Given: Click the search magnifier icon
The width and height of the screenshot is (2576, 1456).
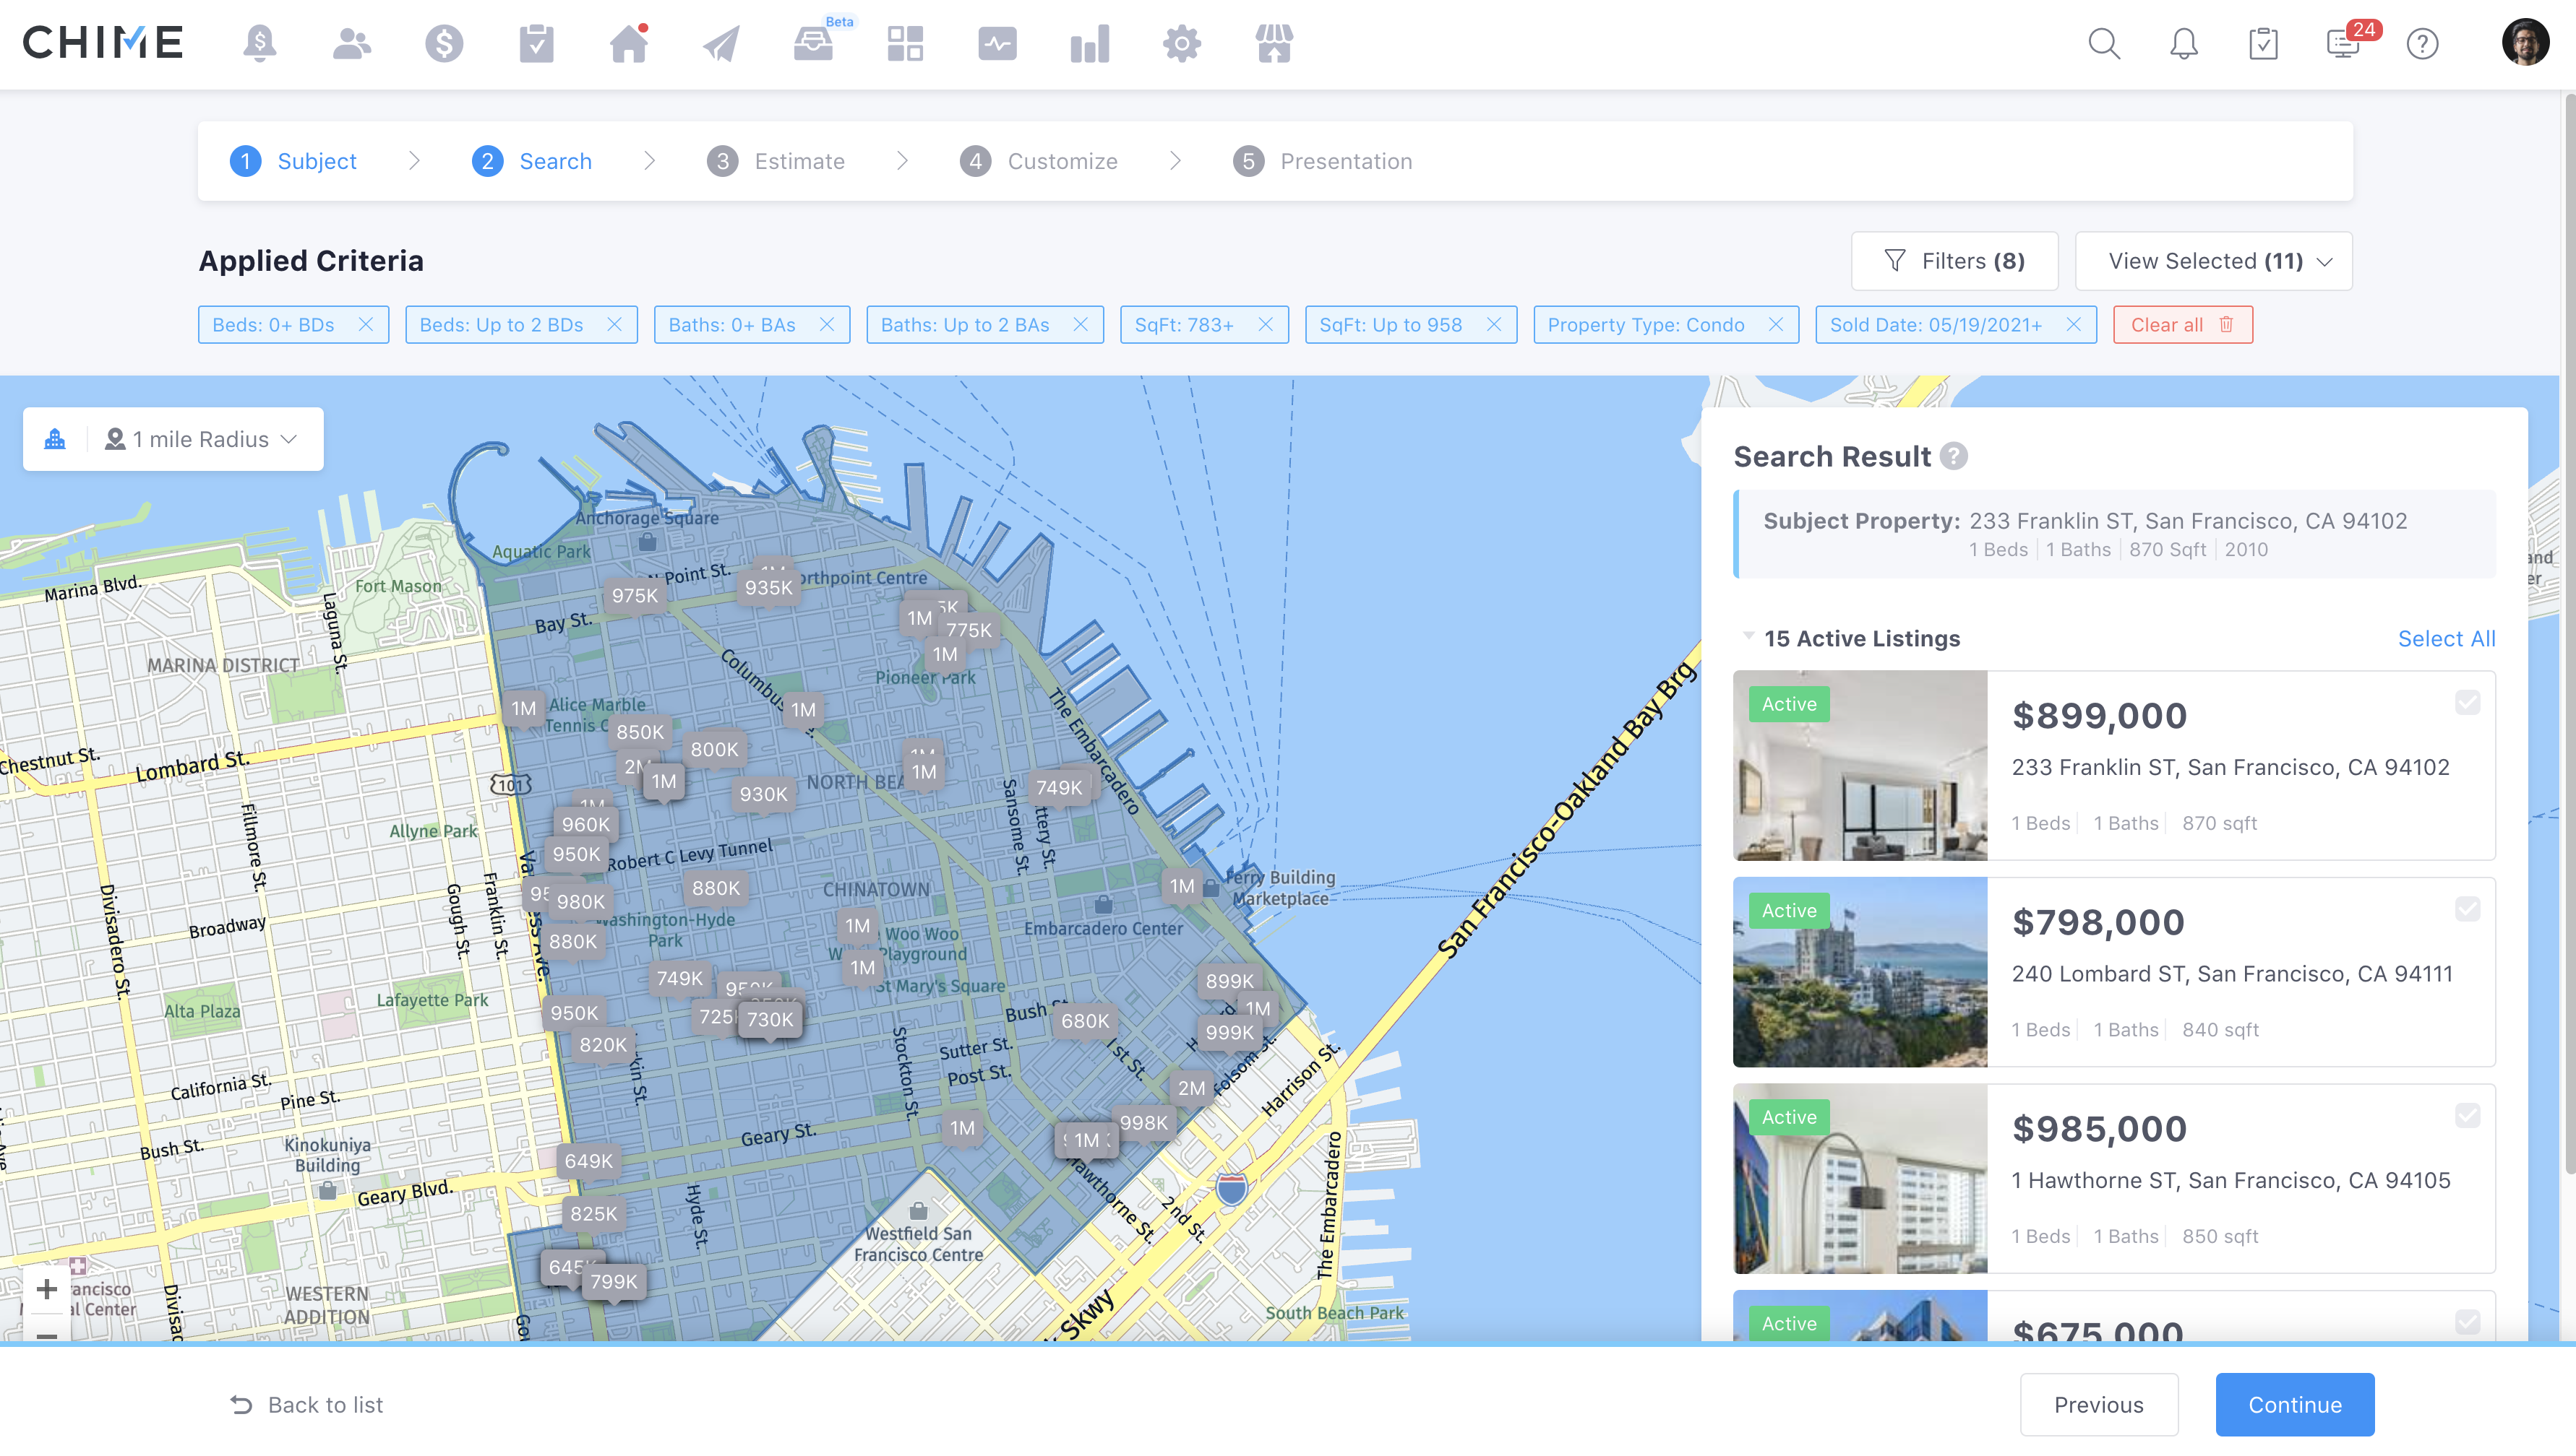Looking at the screenshot, I should [x=2103, y=44].
